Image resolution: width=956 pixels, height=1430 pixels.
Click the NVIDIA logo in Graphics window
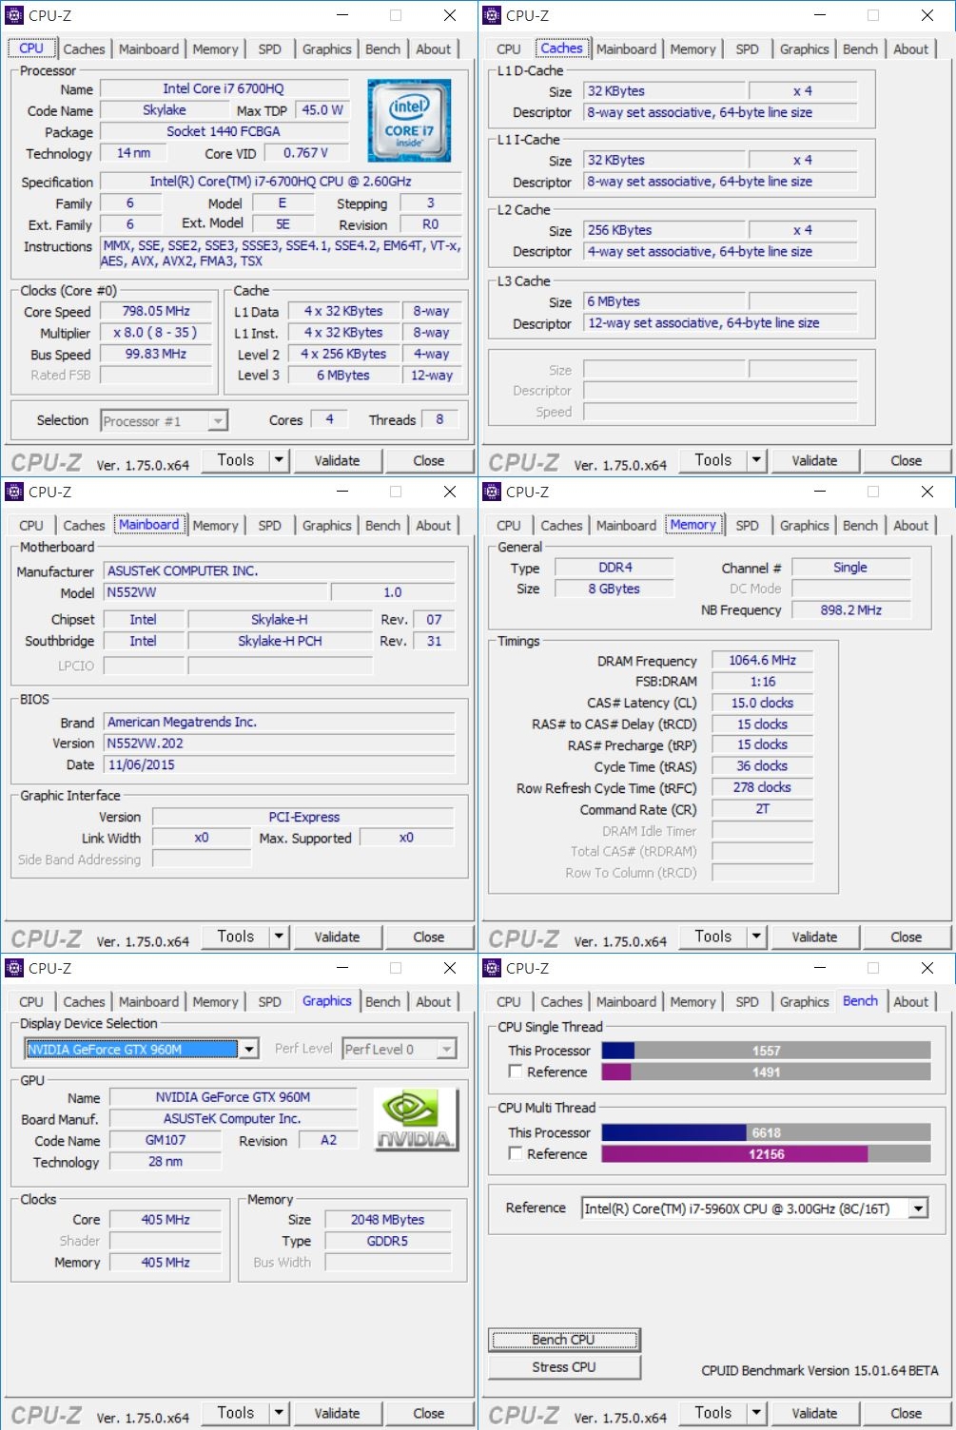(x=416, y=1119)
